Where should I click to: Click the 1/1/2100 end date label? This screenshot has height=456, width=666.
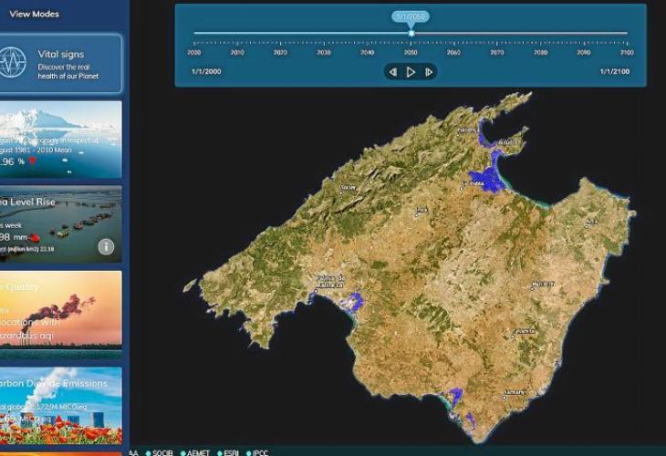tap(616, 71)
